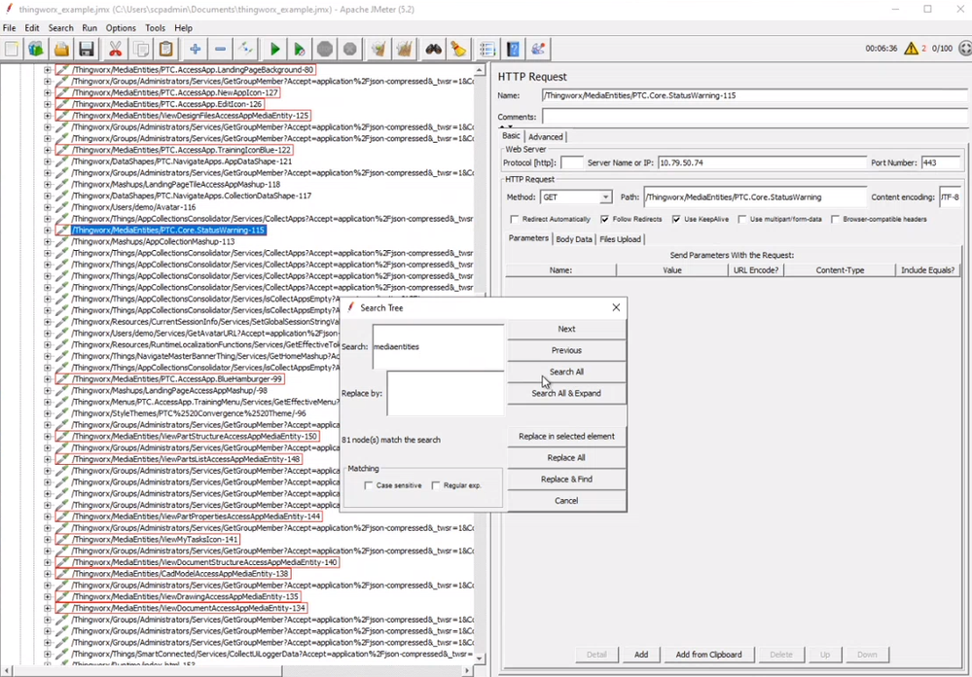Uncheck the Follow Redirects checkbox

click(x=605, y=219)
